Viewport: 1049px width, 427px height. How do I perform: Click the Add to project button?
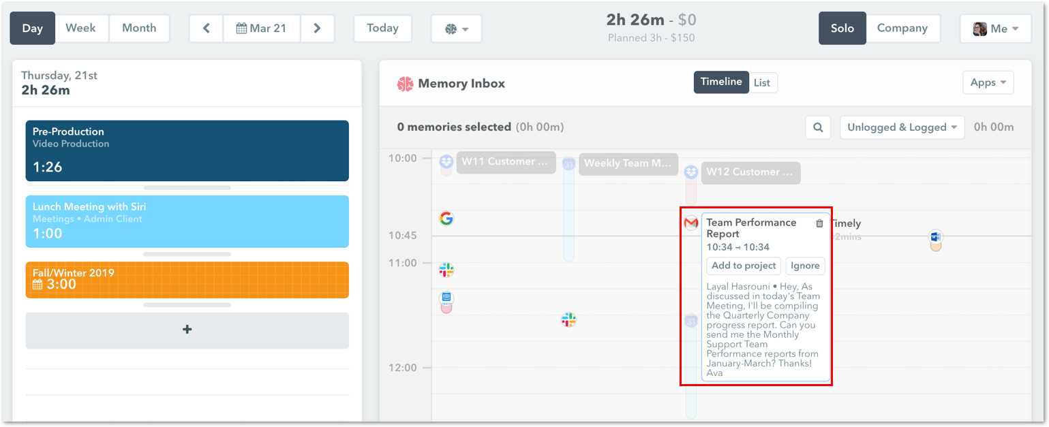743,266
